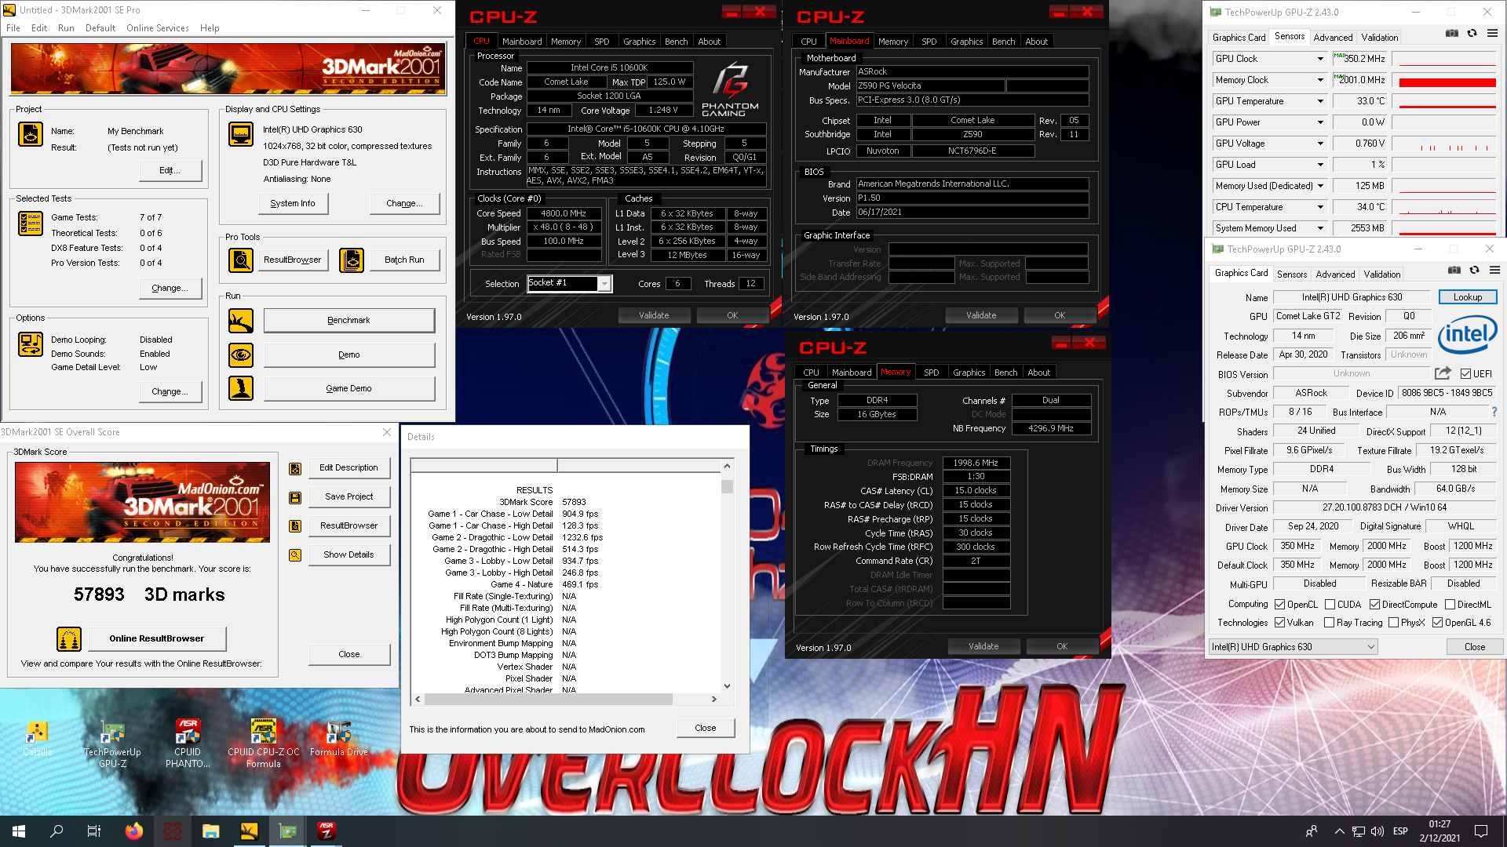Click the Benchmark run icon in 3DMark

(241, 321)
